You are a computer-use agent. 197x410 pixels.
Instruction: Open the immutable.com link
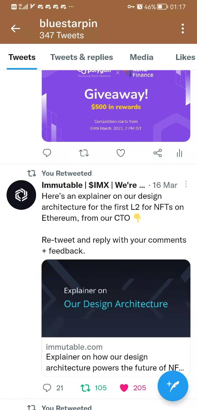pos(74,347)
